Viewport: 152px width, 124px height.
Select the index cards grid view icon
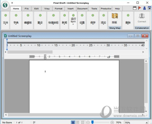click(x=82, y=122)
